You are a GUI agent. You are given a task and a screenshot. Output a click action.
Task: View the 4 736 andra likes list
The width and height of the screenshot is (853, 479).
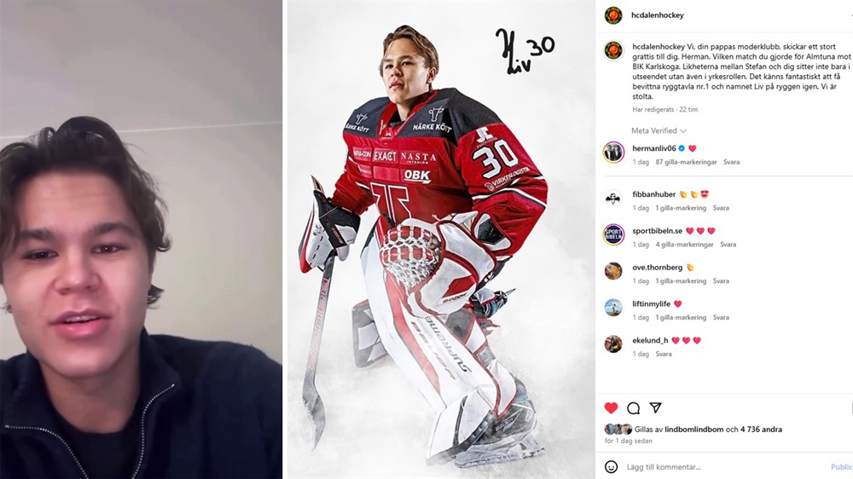(761, 430)
